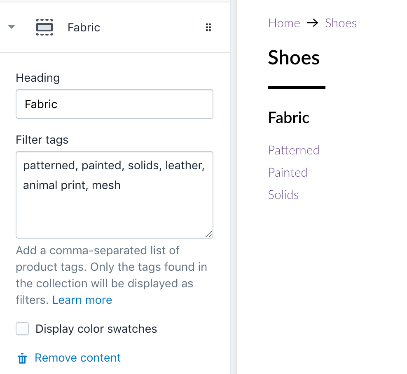Select the Fabric block title in the header

pyautogui.click(x=84, y=28)
